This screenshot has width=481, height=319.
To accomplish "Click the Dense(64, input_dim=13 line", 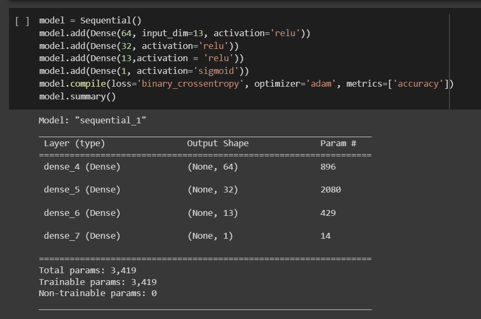I will (175, 33).
